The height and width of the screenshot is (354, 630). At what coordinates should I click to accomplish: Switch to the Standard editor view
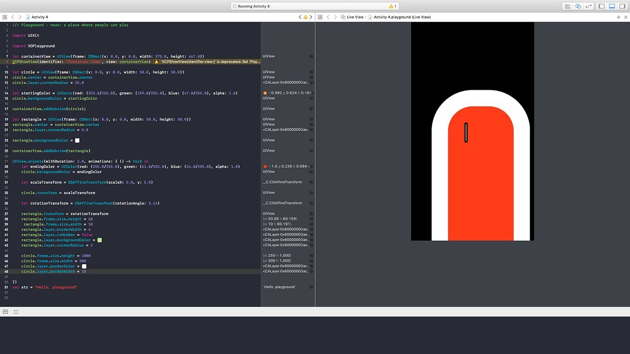pyautogui.click(x=568, y=6)
